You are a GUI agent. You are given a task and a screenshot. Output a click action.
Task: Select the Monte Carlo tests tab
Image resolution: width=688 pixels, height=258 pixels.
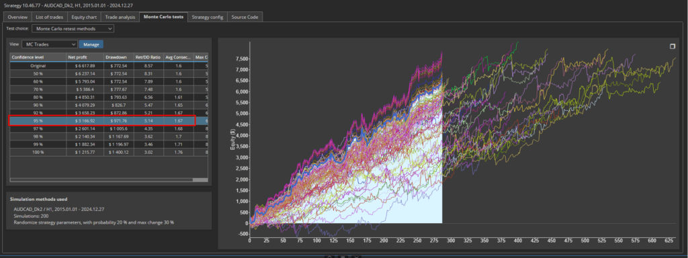tap(164, 17)
